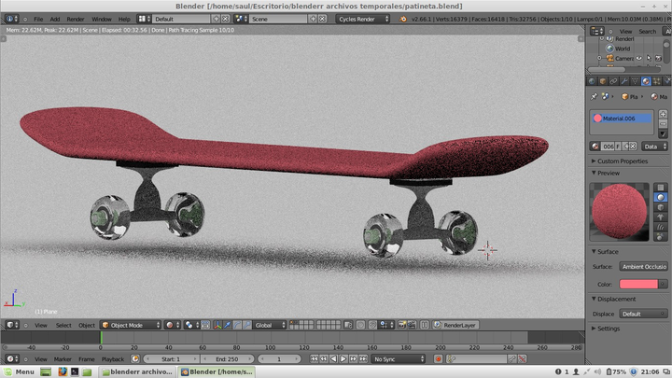Click the Blender logo in info header

[8, 19]
